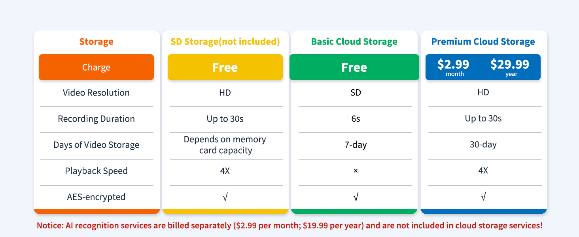Click the Basic Cloud Storage AES-encrypted checkmark
579x237 pixels.
356,197
